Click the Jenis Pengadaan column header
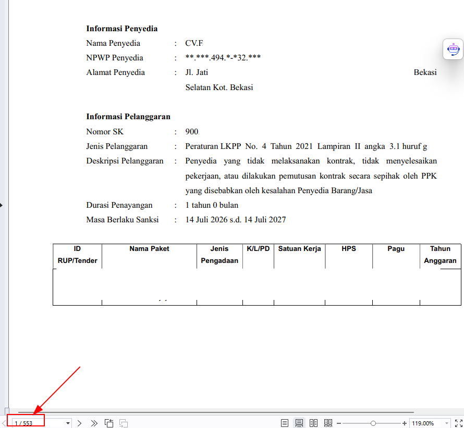Viewport: 464px width, 428px height. pos(219,255)
